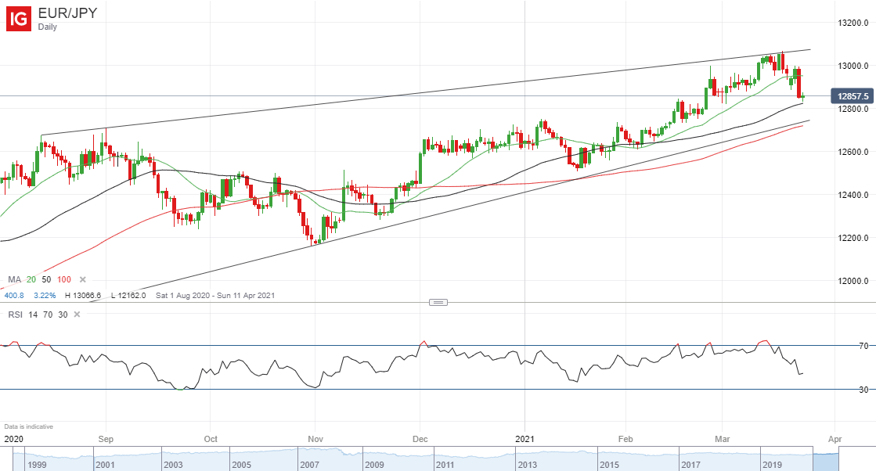Click the Sep label on the time axis
876x471 pixels.
106,439
